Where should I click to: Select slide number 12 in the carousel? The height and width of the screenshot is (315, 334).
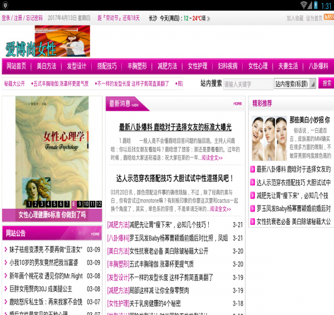pyautogui.click(x=99, y=204)
